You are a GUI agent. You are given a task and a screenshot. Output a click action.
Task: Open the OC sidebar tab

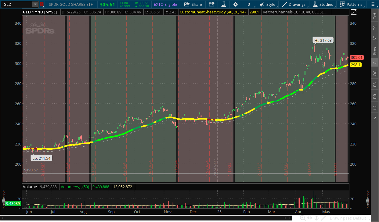click(x=375, y=73)
